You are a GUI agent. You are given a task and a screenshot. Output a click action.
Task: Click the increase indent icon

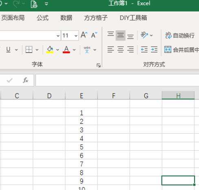click(x=154, y=49)
